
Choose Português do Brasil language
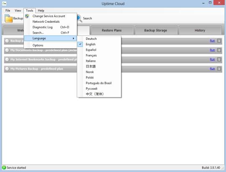[99, 83]
